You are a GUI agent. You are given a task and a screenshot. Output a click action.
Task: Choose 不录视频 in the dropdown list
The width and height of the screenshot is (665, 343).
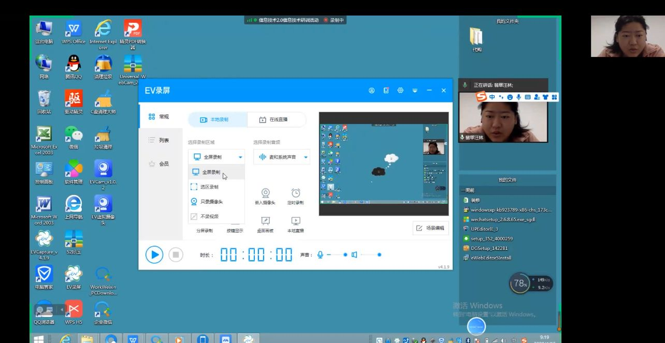click(x=216, y=217)
